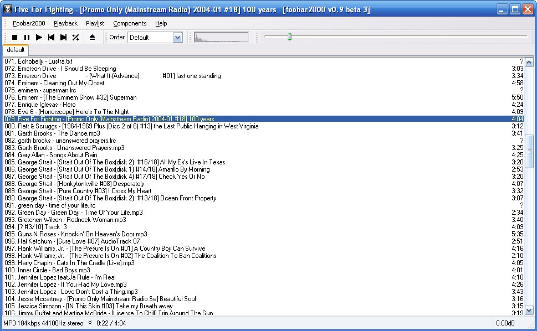
Task: Click the 0:22 / 4:04 playback time
Action: point(111,323)
